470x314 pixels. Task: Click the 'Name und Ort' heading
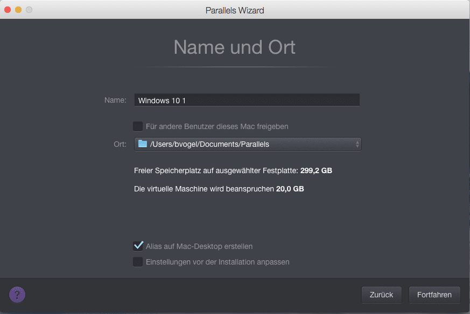click(234, 47)
